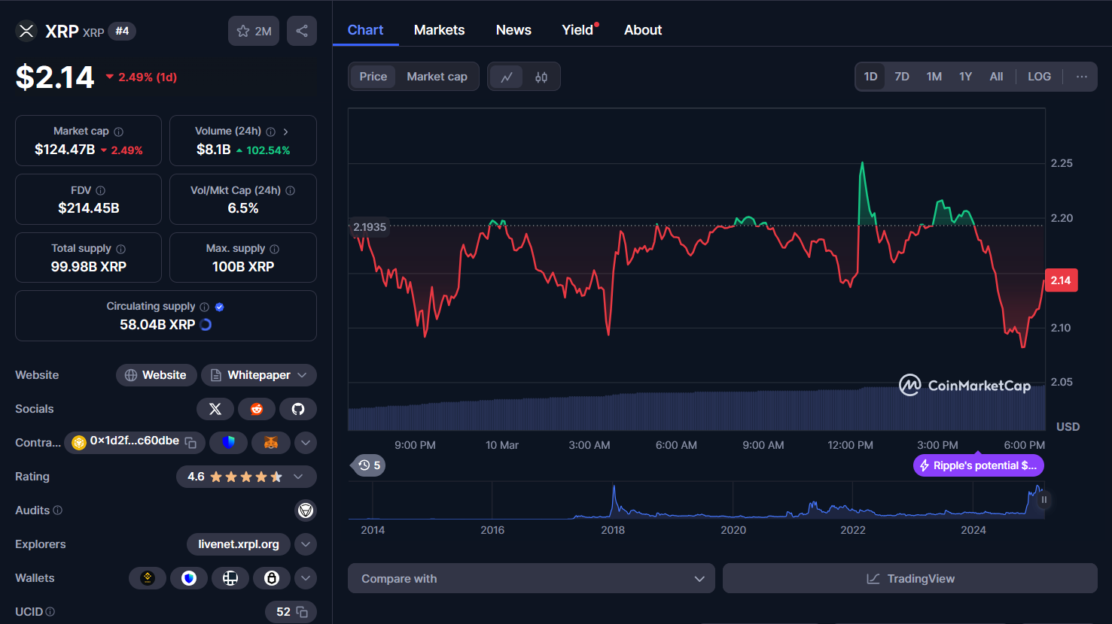This screenshot has height=624, width=1112.
Task: Click the audit provider badge icon
Action: click(306, 510)
